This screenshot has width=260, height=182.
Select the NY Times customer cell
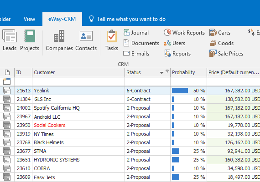[x=78, y=134]
